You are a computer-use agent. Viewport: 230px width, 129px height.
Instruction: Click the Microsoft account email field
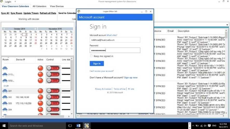pyautogui.click(x=115, y=40)
